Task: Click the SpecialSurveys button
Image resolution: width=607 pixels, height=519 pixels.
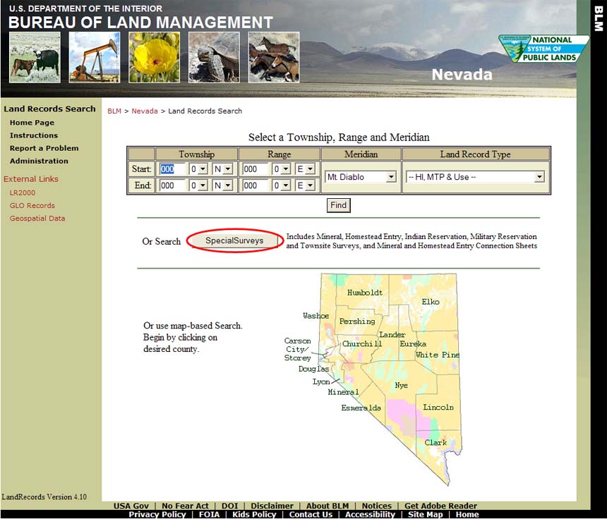Action: click(234, 240)
